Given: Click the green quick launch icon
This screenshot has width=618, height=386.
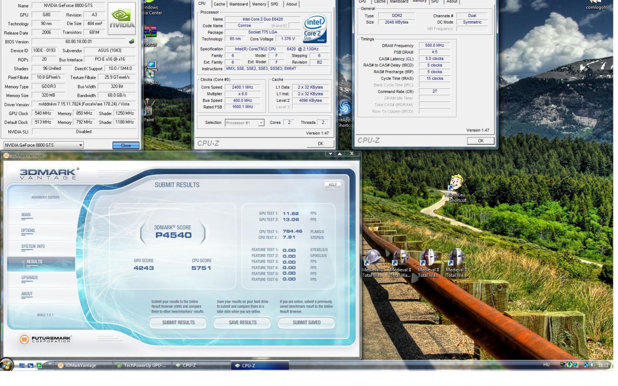Looking at the screenshot, I should pos(39,365).
